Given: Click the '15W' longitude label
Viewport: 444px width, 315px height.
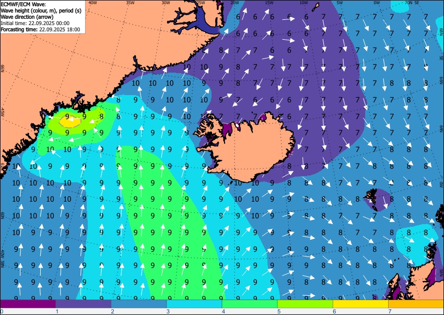Looking at the screenshot, I should pyautogui.click(x=270, y=3).
